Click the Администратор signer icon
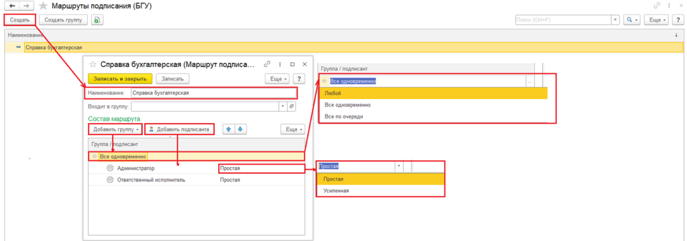 coord(110,168)
